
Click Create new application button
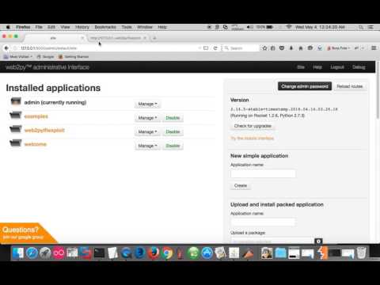241,185
